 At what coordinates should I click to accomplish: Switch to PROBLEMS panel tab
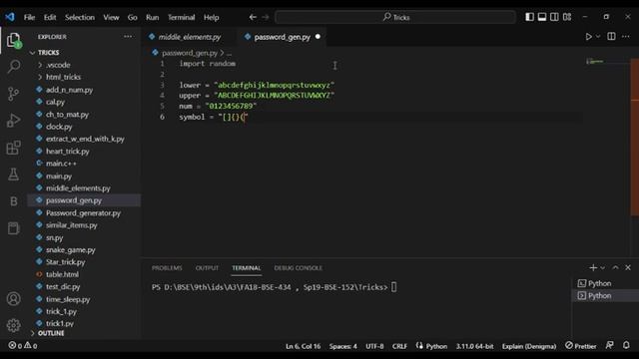coord(167,268)
